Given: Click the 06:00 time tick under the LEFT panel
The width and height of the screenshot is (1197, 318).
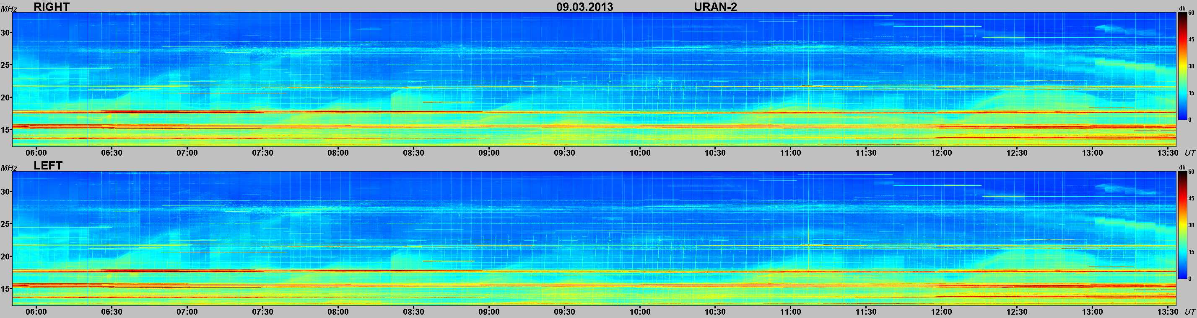Looking at the screenshot, I should 36,311.
